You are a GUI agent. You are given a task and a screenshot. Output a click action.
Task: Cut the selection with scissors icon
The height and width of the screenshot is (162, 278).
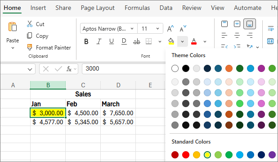30,24
